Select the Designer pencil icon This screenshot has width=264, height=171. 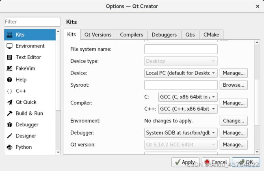click(9, 136)
